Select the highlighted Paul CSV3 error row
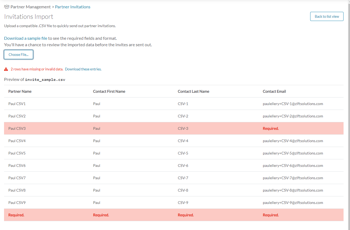The height and width of the screenshot is (230, 350). (x=108, y=128)
